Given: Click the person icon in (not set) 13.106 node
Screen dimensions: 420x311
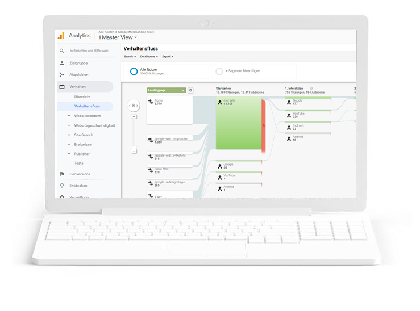Looking at the screenshot, I should click(219, 102).
